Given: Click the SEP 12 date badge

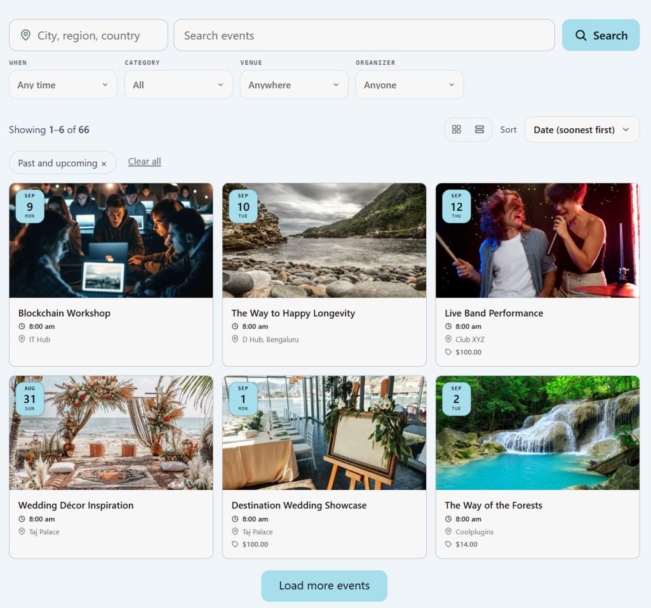Looking at the screenshot, I should [456, 206].
